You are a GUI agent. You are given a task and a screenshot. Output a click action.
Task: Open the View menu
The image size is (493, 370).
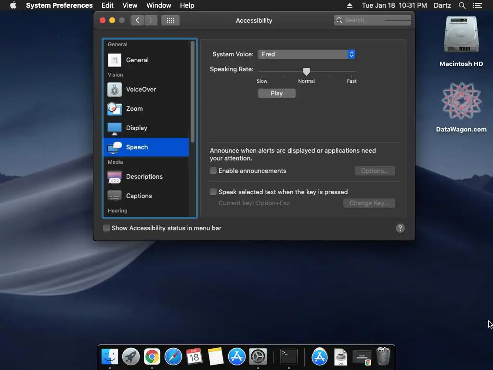pyautogui.click(x=130, y=5)
